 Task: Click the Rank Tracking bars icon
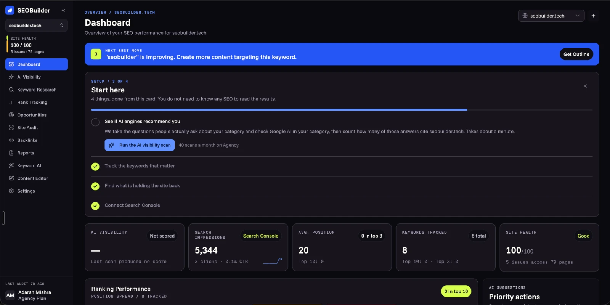click(x=11, y=102)
